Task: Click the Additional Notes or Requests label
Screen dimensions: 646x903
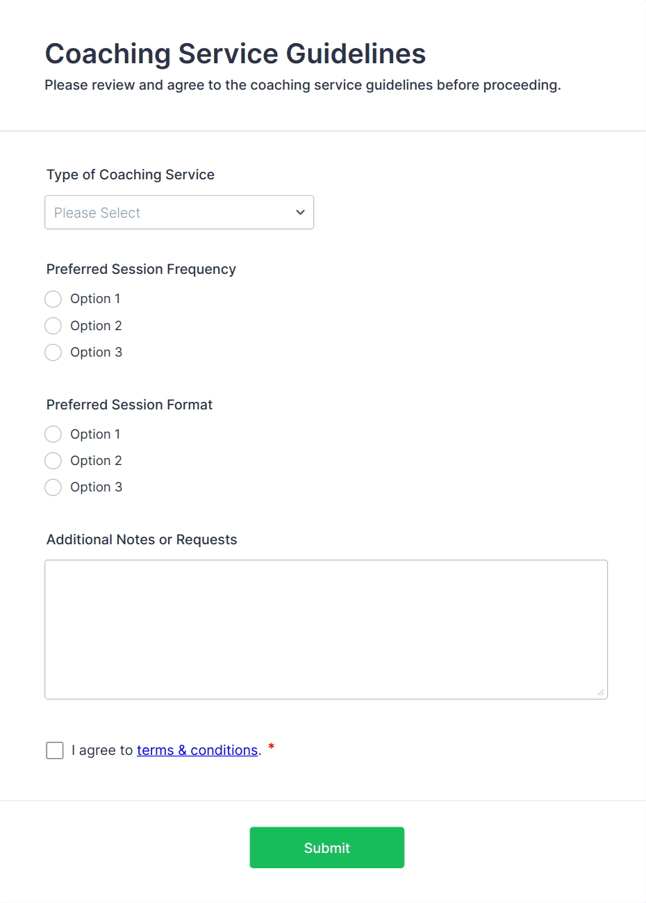Action: coord(142,539)
